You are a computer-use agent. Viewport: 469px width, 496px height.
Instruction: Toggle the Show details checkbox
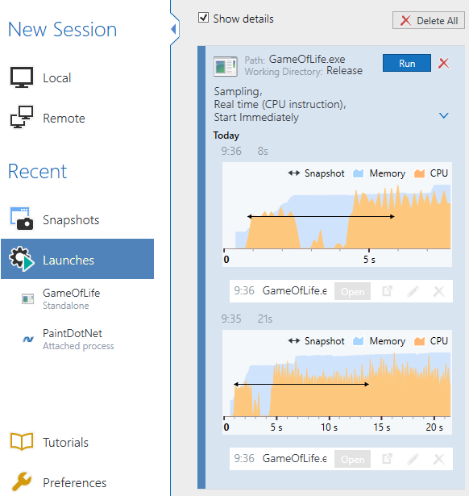coord(204,18)
